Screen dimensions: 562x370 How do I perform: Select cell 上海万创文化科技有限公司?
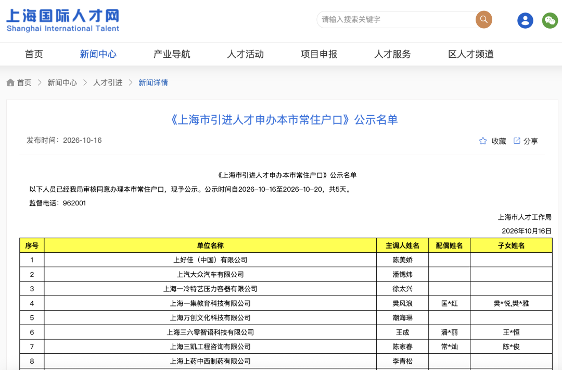click(x=210, y=317)
